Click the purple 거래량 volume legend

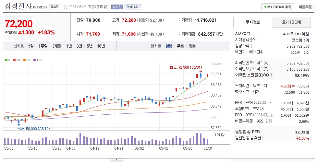coord(220,135)
